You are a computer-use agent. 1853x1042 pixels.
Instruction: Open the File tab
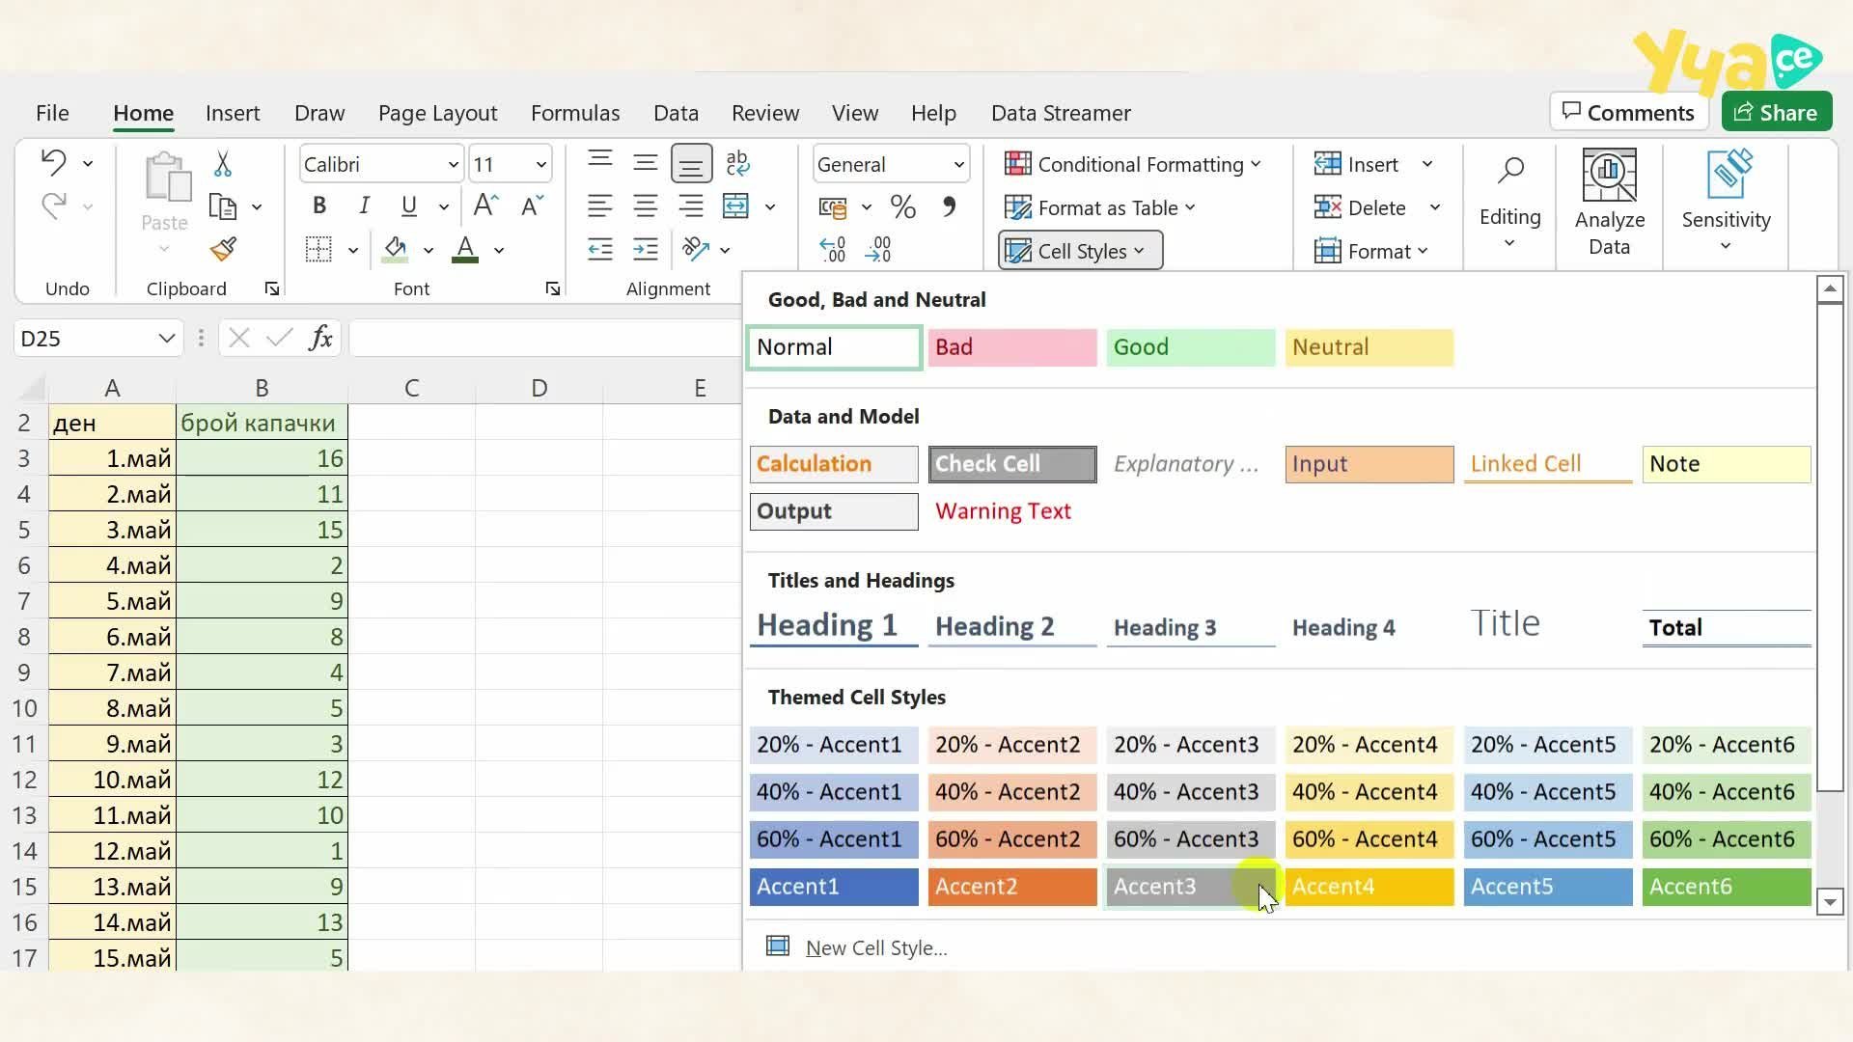tap(52, 113)
